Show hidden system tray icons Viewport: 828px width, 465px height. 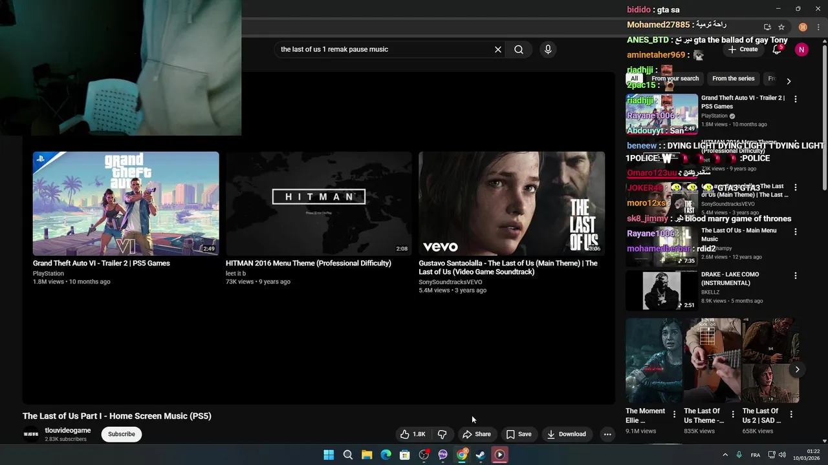click(725, 455)
